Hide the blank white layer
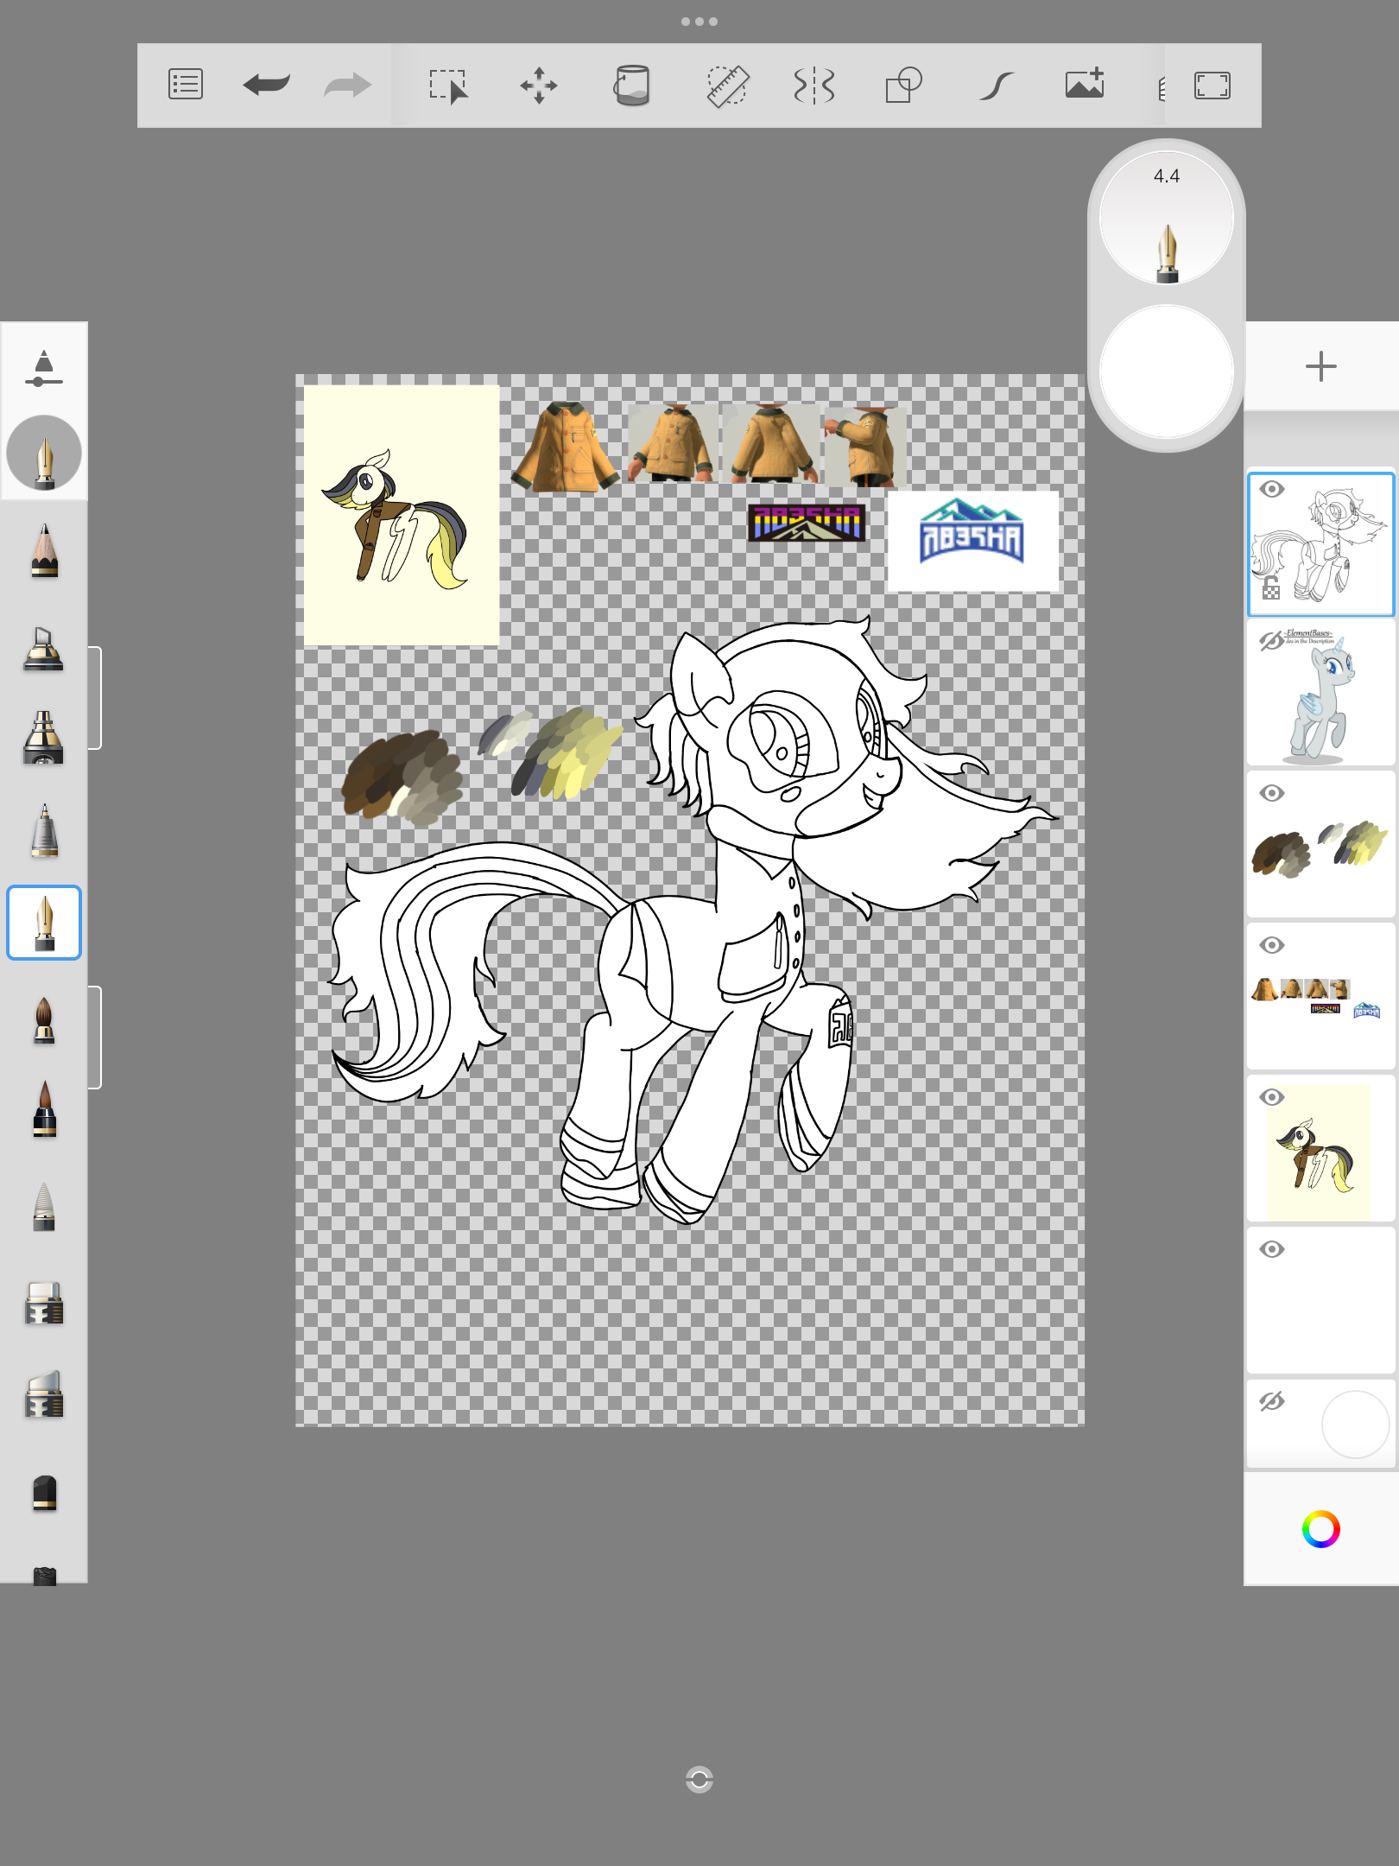 pos(1271,1249)
